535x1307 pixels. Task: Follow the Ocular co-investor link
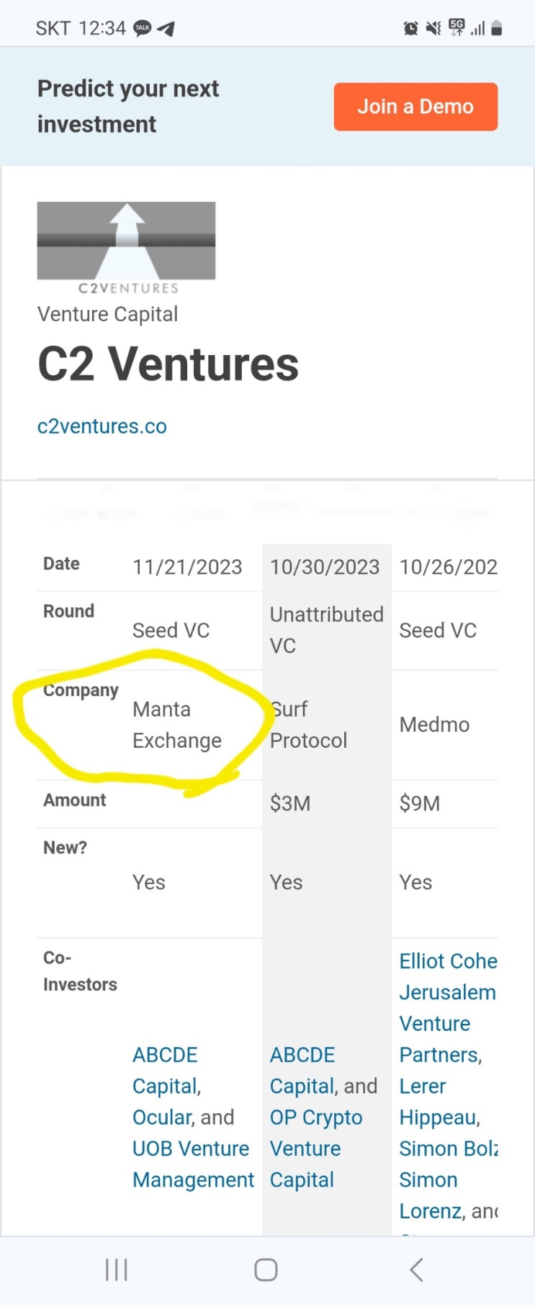(x=163, y=1117)
